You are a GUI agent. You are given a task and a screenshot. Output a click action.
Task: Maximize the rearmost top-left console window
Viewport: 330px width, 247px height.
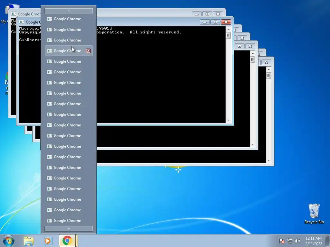pyautogui.click(x=207, y=14)
